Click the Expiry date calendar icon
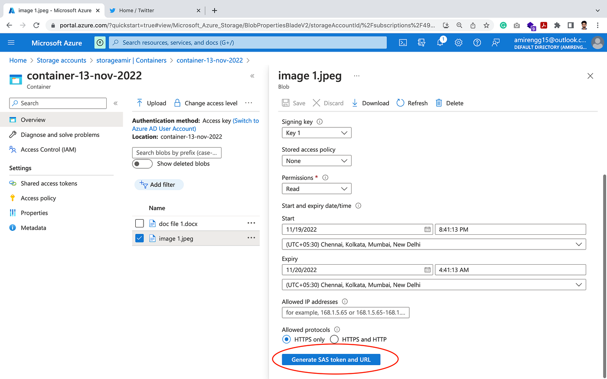The width and height of the screenshot is (607, 379). (428, 270)
